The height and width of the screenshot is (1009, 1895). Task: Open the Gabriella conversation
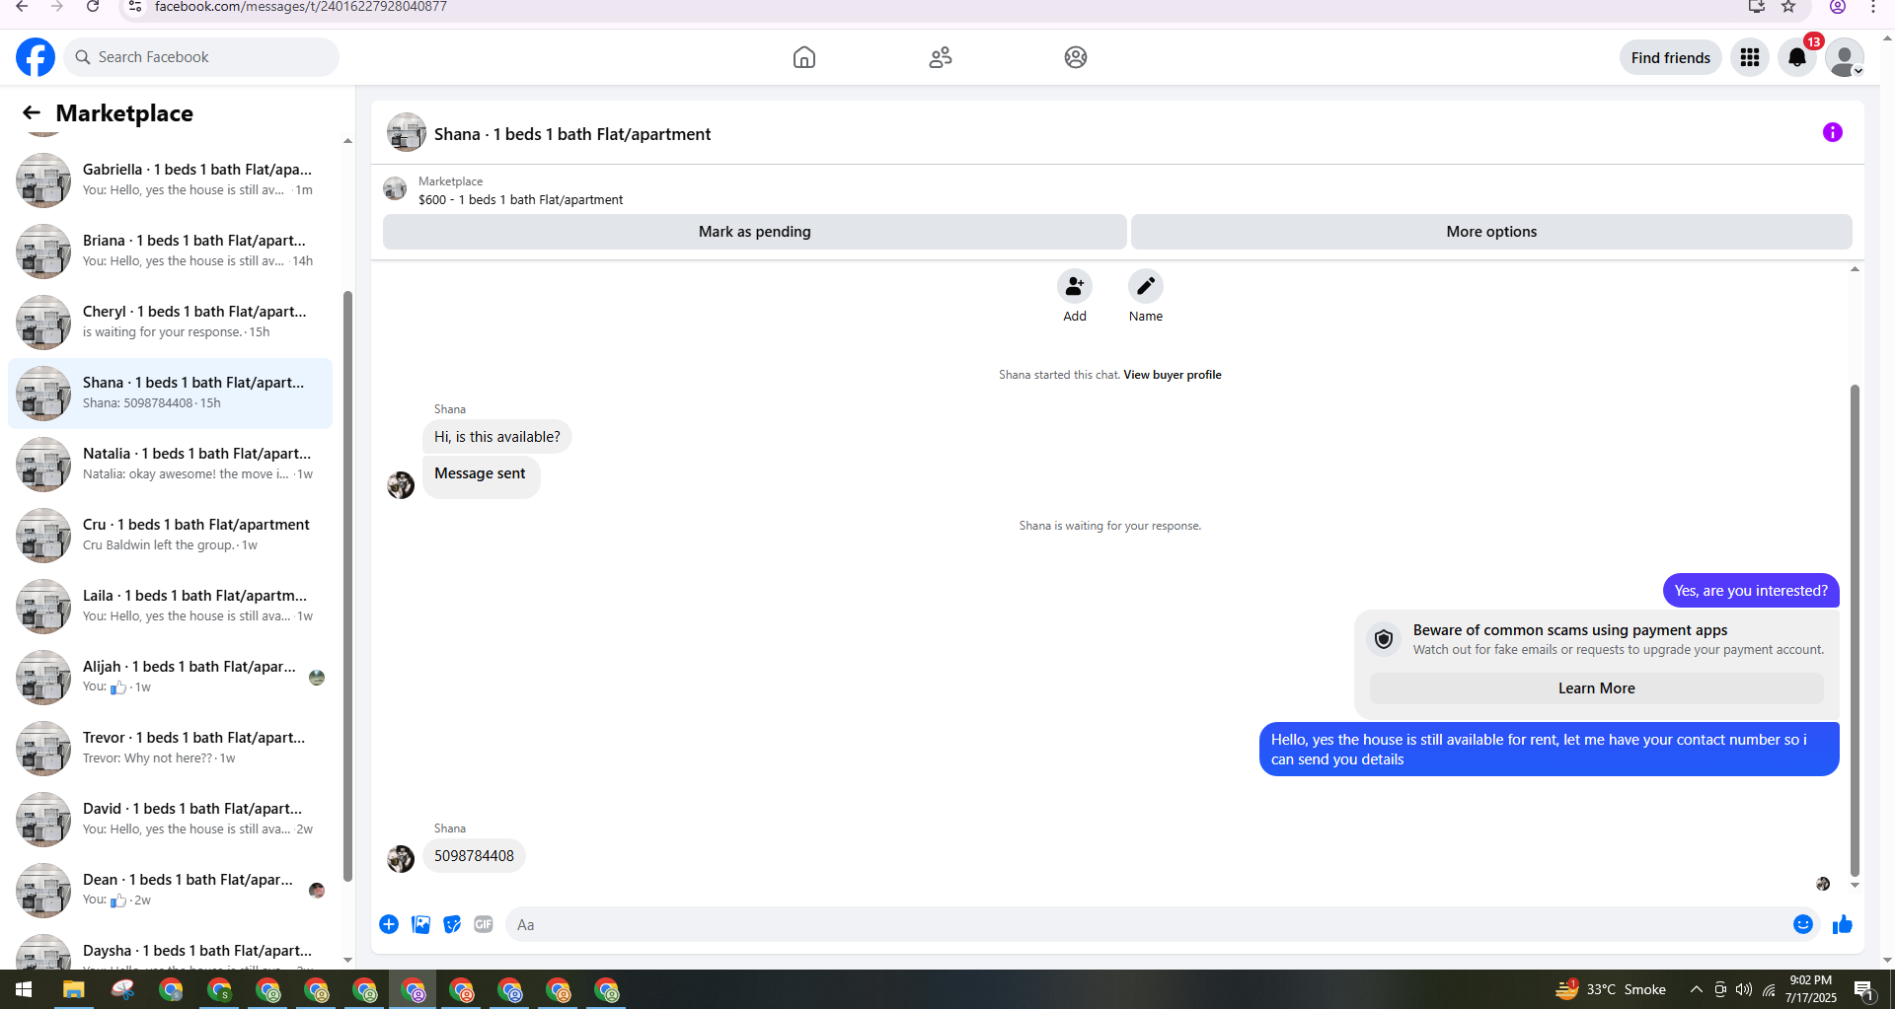(170, 180)
